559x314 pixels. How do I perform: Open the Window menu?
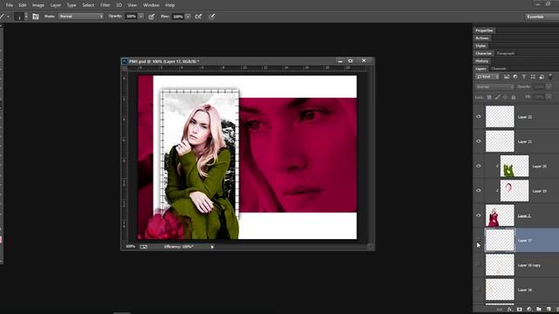click(151, 5)
